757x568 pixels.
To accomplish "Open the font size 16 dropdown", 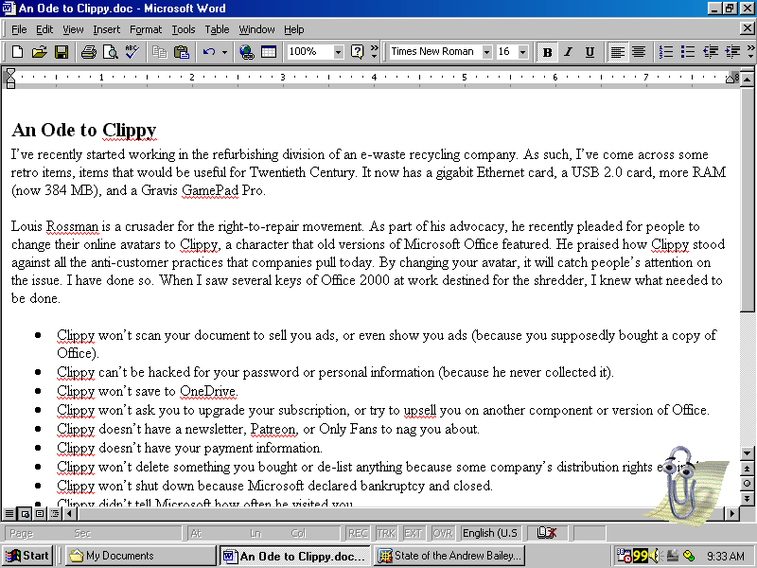I will 523,52.
